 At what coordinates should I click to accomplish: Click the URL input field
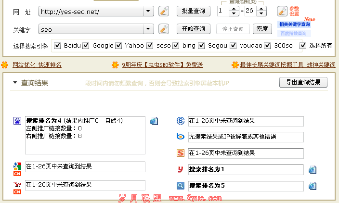(x=91, y=11)
